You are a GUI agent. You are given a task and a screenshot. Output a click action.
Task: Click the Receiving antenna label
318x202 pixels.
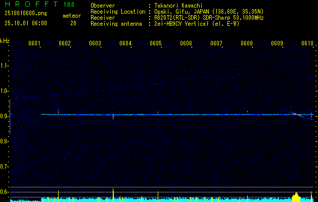[116, 24]
